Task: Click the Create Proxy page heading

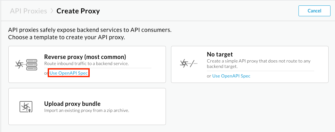Action: (x=78, y=11)
